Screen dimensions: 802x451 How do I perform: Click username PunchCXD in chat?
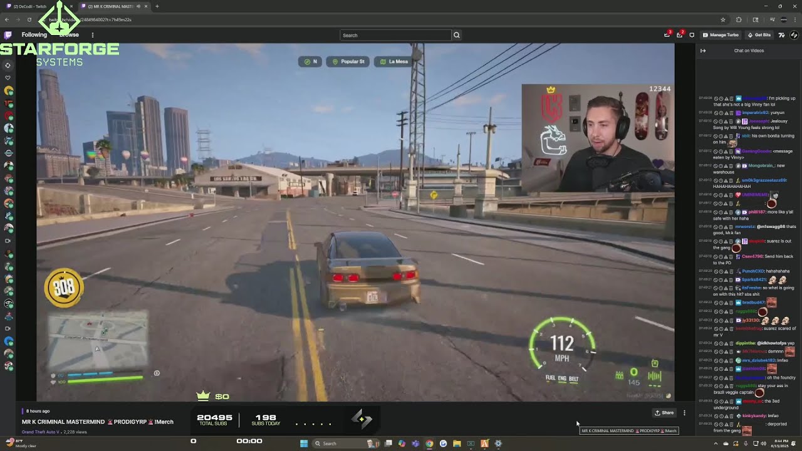click(753, 271)
